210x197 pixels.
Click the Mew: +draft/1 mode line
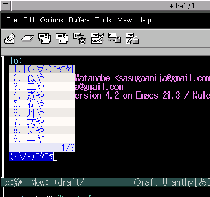click(59, 182)
